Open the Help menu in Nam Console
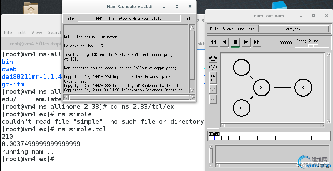Image resolution: width=333 pixels, height=171 pixels. point(188,18)
